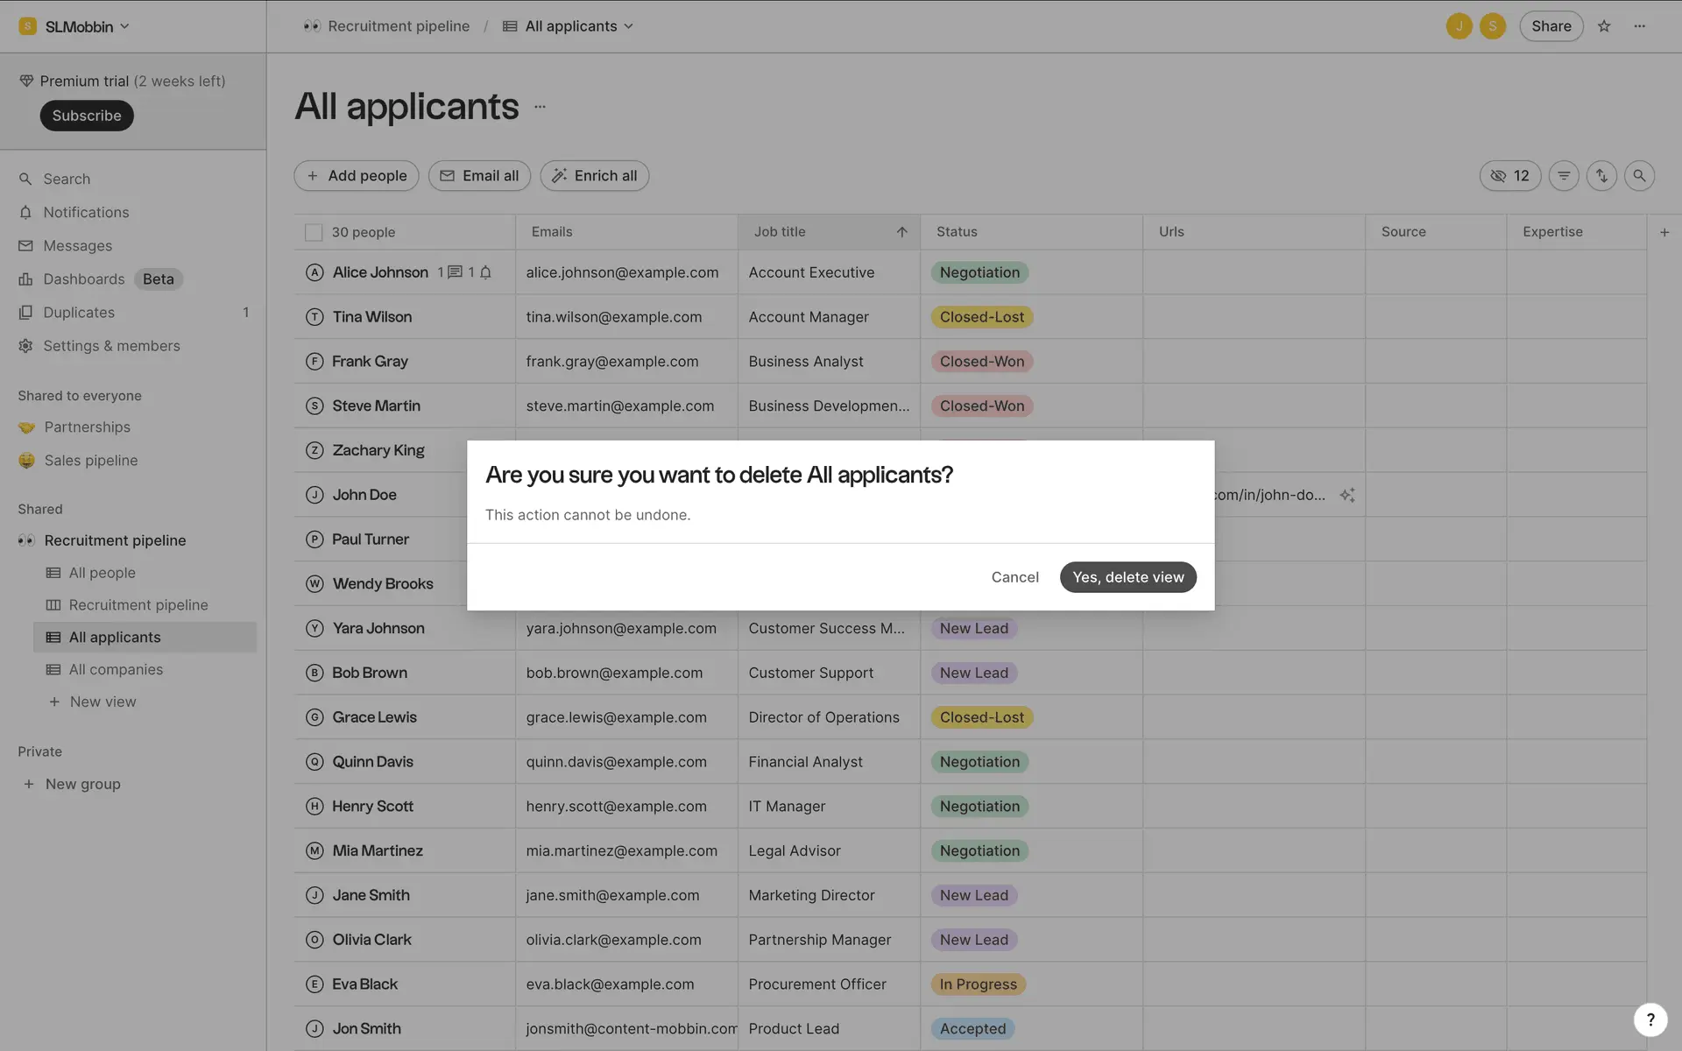This screenshot has height=1051, width=1682.
Task: Open the filter icon in toolbar
Action: click(x=1564, y=176)
